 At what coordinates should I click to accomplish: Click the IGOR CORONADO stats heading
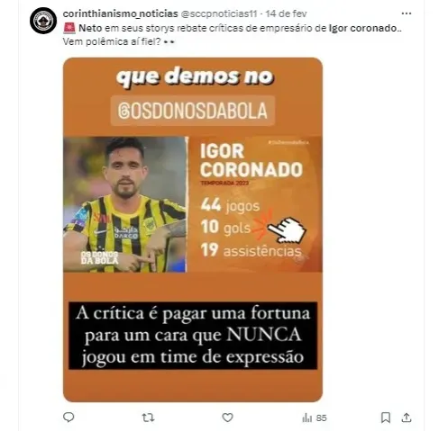[252, 160]
